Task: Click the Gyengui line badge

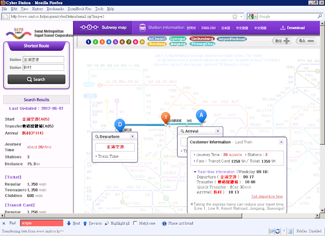Action: [178, 39]
